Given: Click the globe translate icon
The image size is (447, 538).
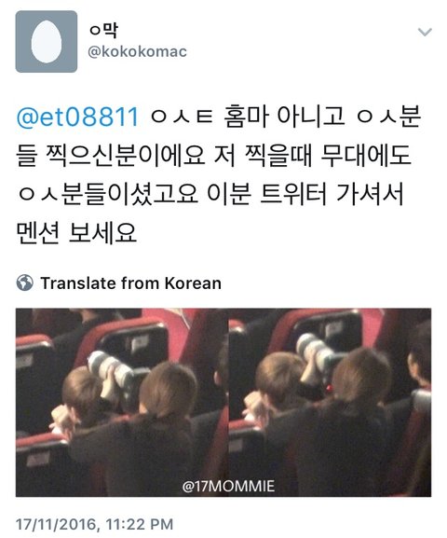Looking at the screenshot, I should 25,283.
